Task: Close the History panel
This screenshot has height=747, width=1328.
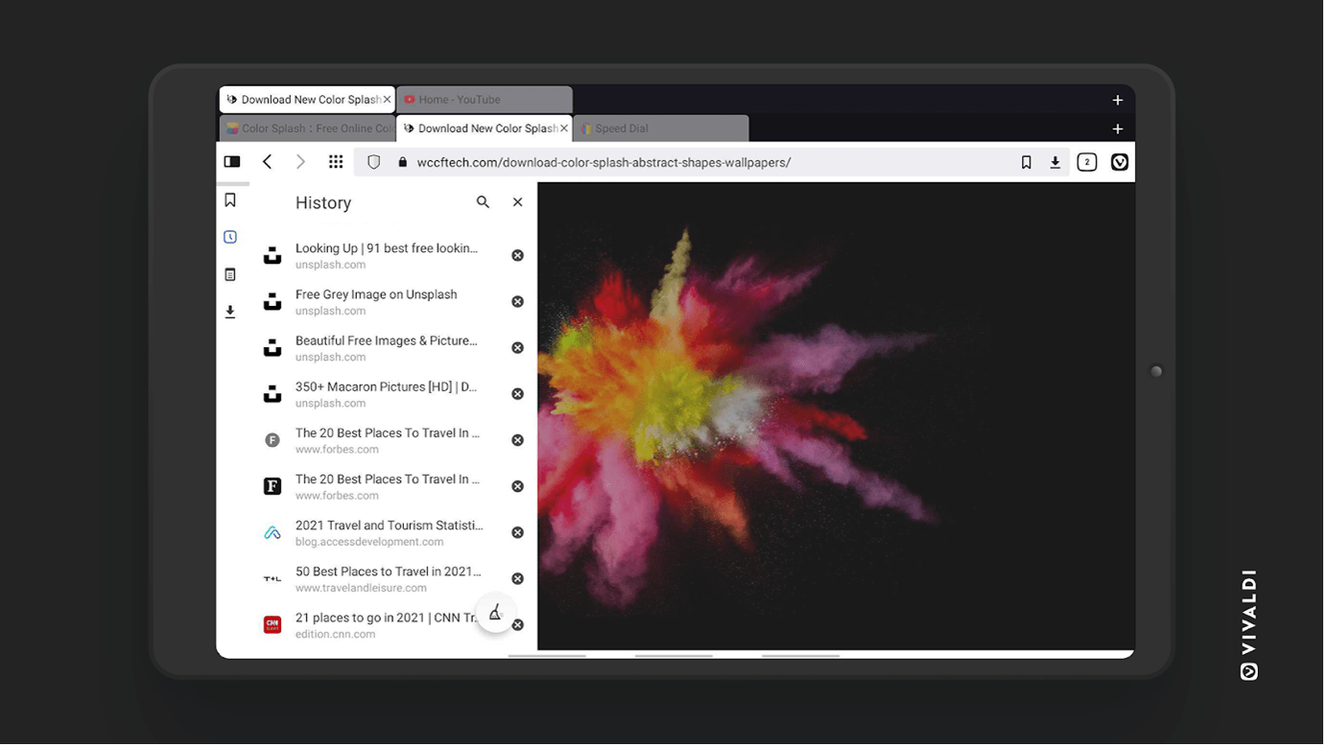Action: [517, 202]
